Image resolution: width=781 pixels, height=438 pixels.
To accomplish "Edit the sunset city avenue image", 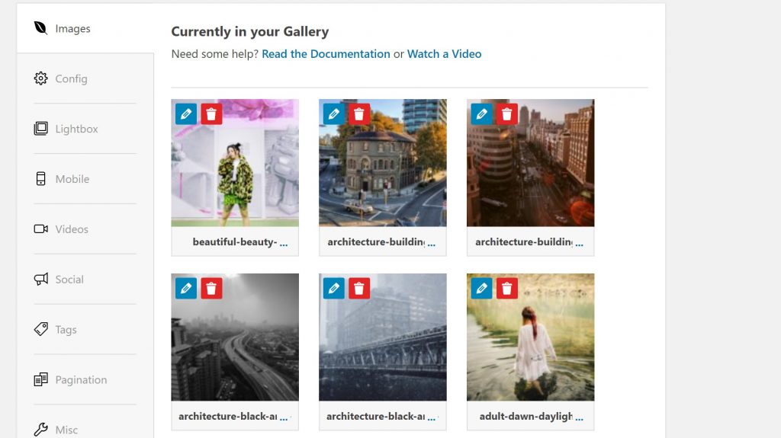I will (481, 114).
